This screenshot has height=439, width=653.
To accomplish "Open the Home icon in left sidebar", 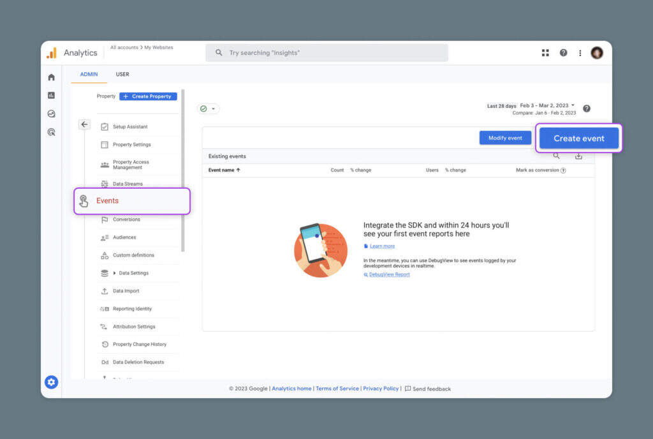I will [52, 77].
